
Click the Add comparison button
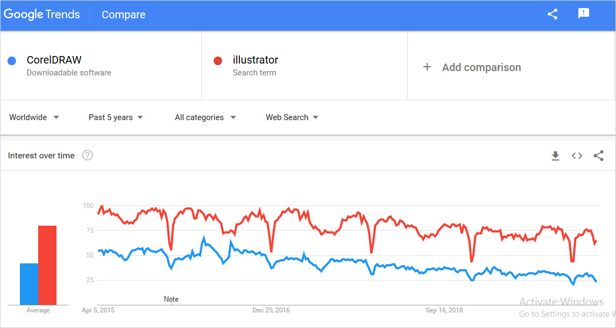481,67
